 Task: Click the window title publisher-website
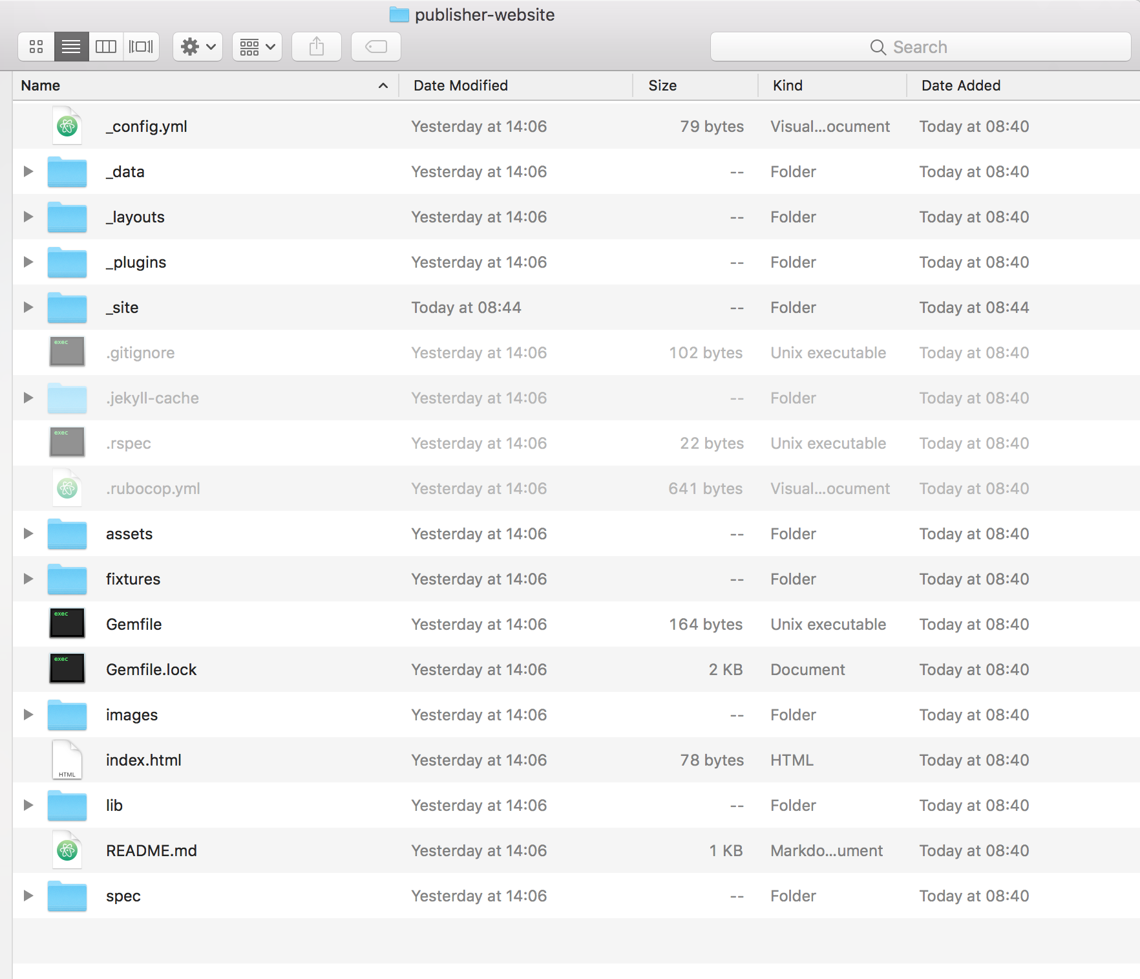pos(485,15)
